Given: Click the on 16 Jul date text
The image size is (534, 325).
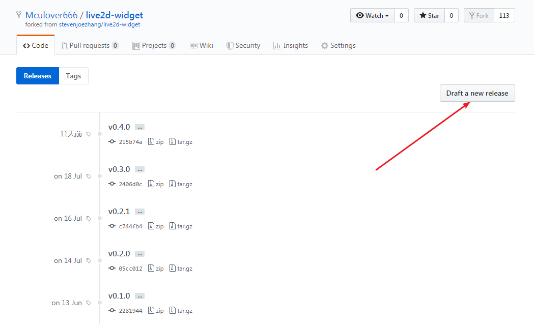Looking at the screenshot, I should pyautogui.click(x=68, y=218).
